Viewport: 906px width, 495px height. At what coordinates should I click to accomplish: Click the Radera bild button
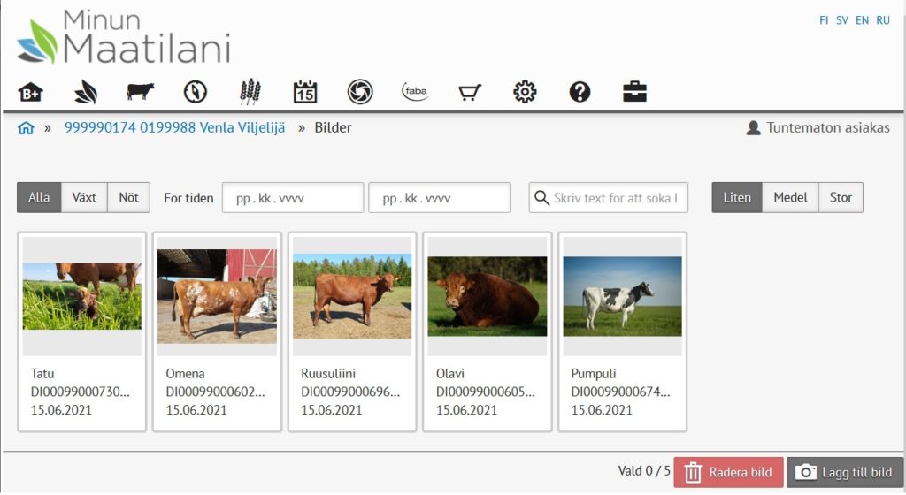click(x=729, y=473)
